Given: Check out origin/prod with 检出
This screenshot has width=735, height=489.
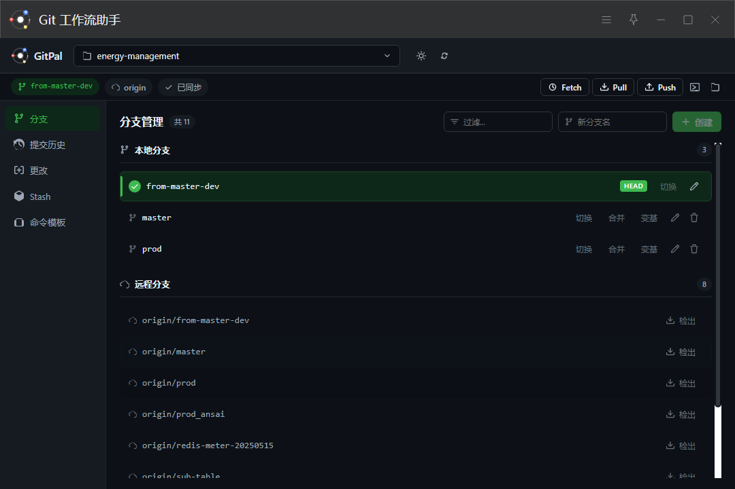Looking at the screenshot, I should [x=681, y=384].
